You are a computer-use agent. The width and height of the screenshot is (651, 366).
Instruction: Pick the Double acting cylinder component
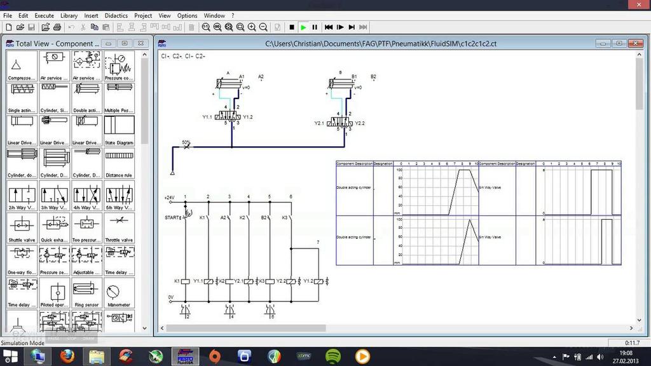tap(86, 98)
